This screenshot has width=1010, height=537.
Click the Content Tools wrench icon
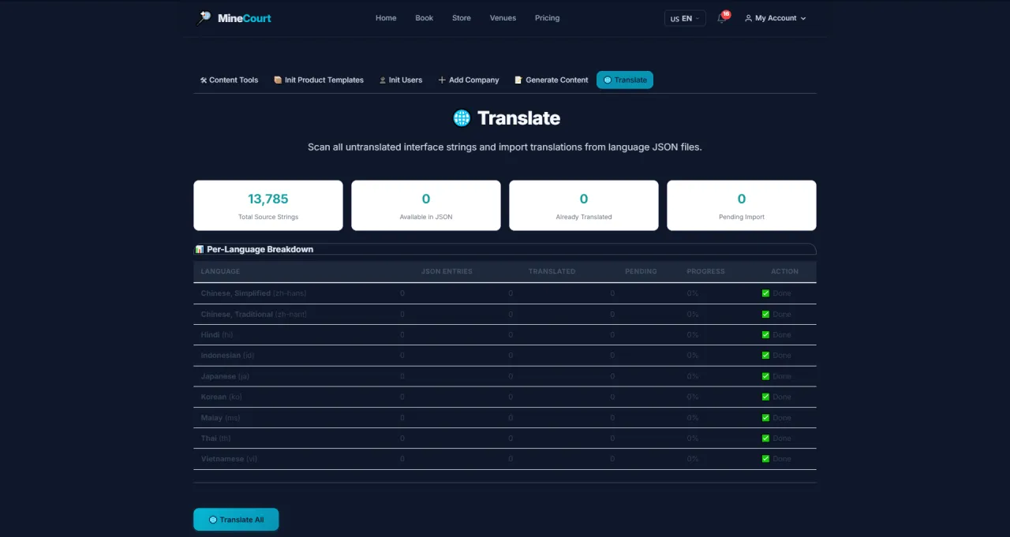204,80
